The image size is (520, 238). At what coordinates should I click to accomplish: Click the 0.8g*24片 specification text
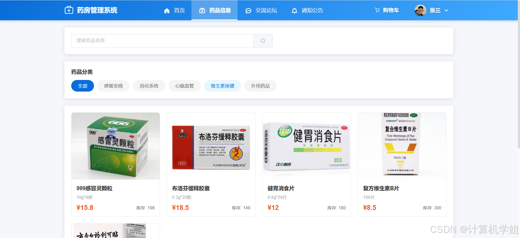277,197
